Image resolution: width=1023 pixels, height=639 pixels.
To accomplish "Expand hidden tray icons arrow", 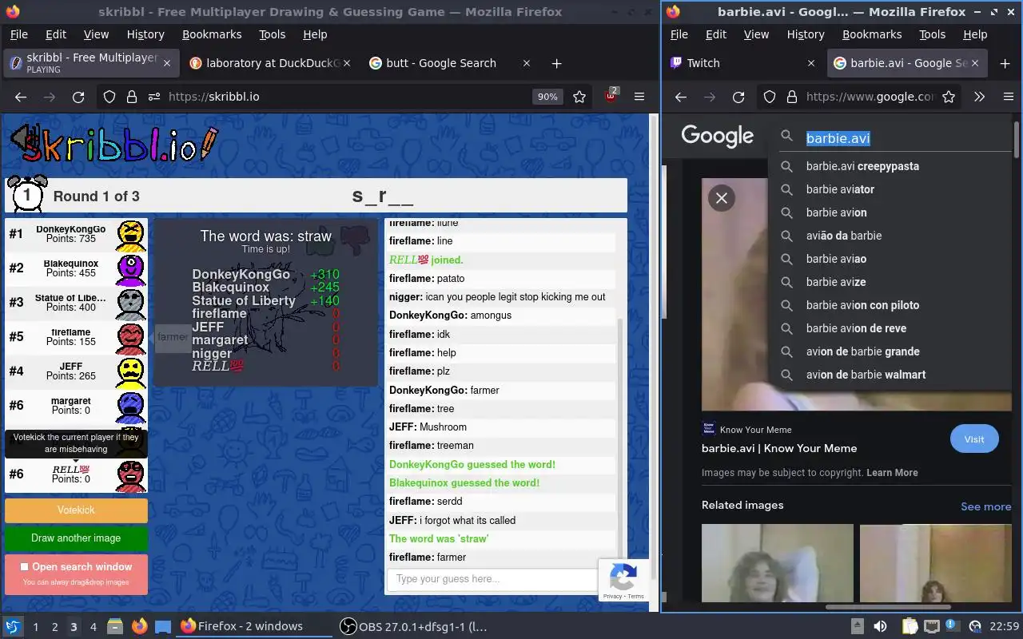I will pyautogui.click(x=857, y=626).
